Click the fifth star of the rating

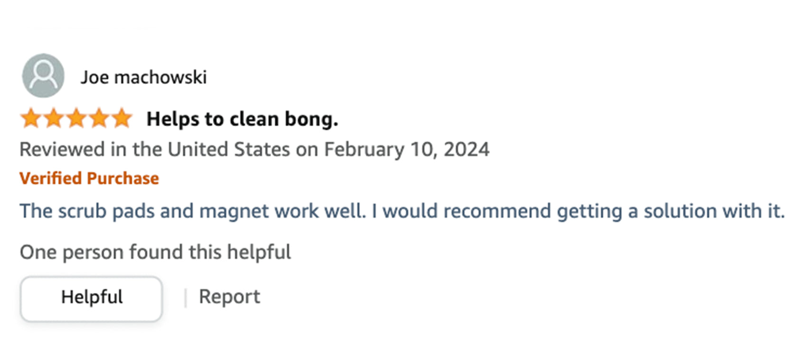[122, 118]
